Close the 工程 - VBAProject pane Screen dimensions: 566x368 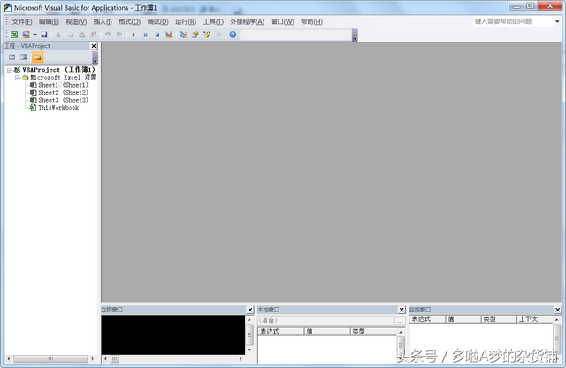pyautogui.click(x=94, y=46)
